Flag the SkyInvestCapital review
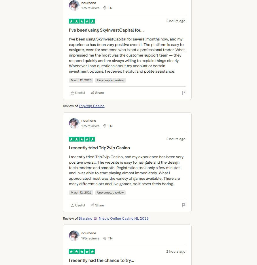Image resolution: width=257 pixels, height=265 pixels. point(184,93)
